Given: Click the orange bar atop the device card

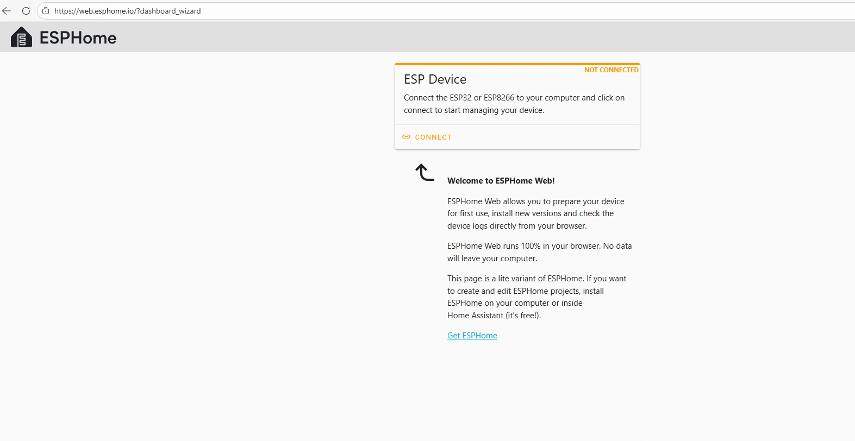Looking at the screenshot, I should pos(517,64).
